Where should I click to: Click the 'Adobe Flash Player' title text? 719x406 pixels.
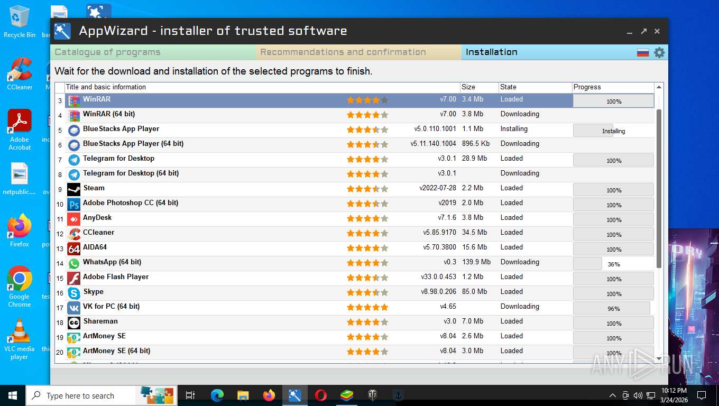point(116,276)
